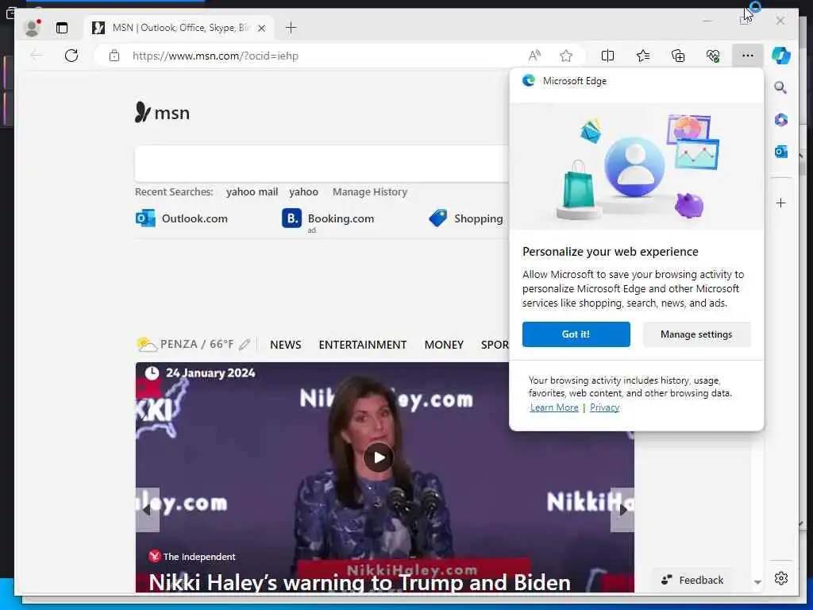813x610 pixels.
Task: Select recent search 'yahoo mail'
Action: (252, 192)
